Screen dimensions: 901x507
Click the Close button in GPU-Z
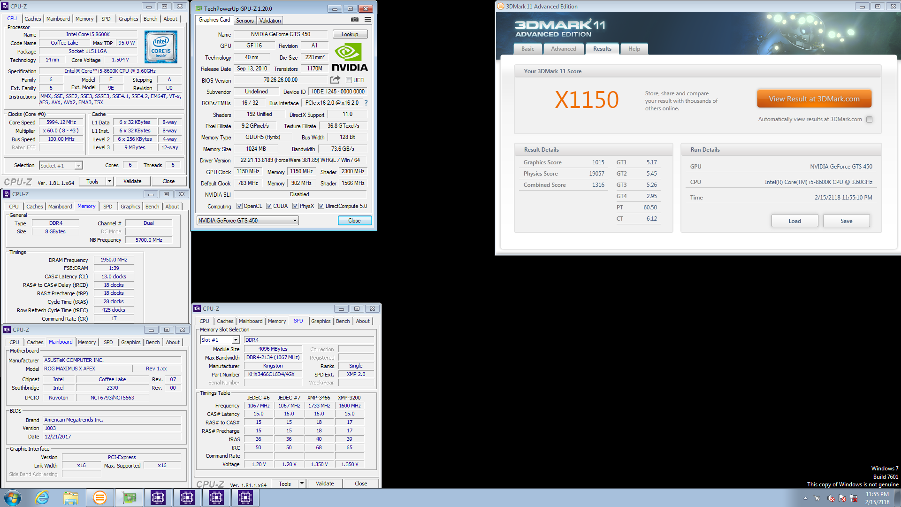click(x=354, y=221)
